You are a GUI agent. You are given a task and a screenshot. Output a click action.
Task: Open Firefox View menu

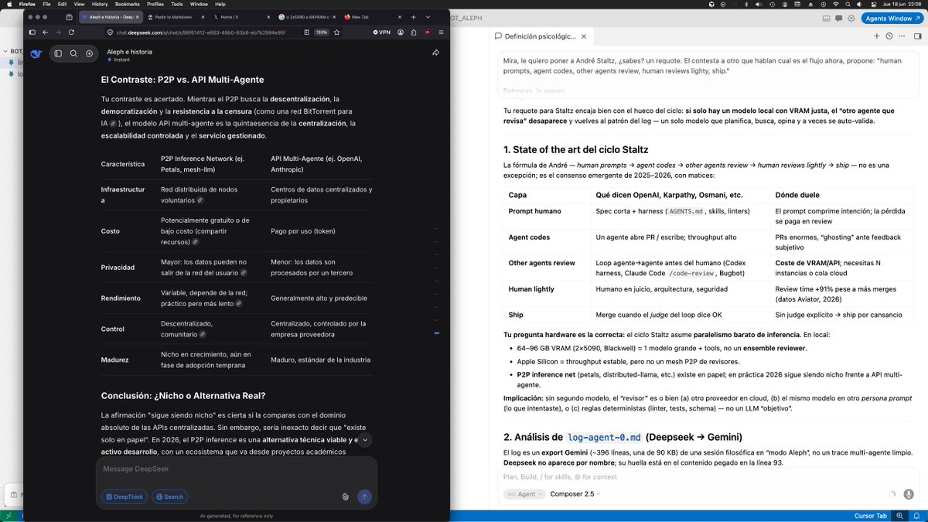click(x=80, y=4)
